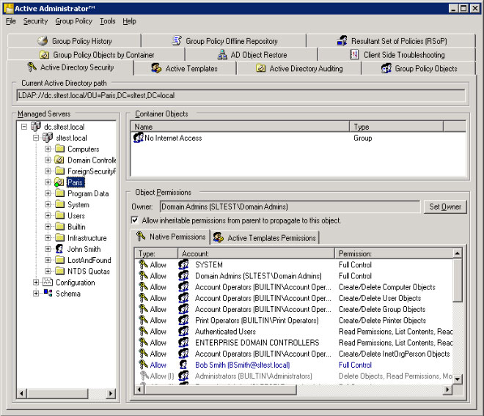
Task: Click the Domain Controllers folder icon
Action: 59,160
